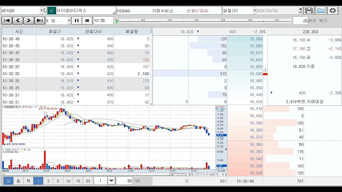The image size is (342, 192).
Task: Stop the replay playback
Action: 87,20
